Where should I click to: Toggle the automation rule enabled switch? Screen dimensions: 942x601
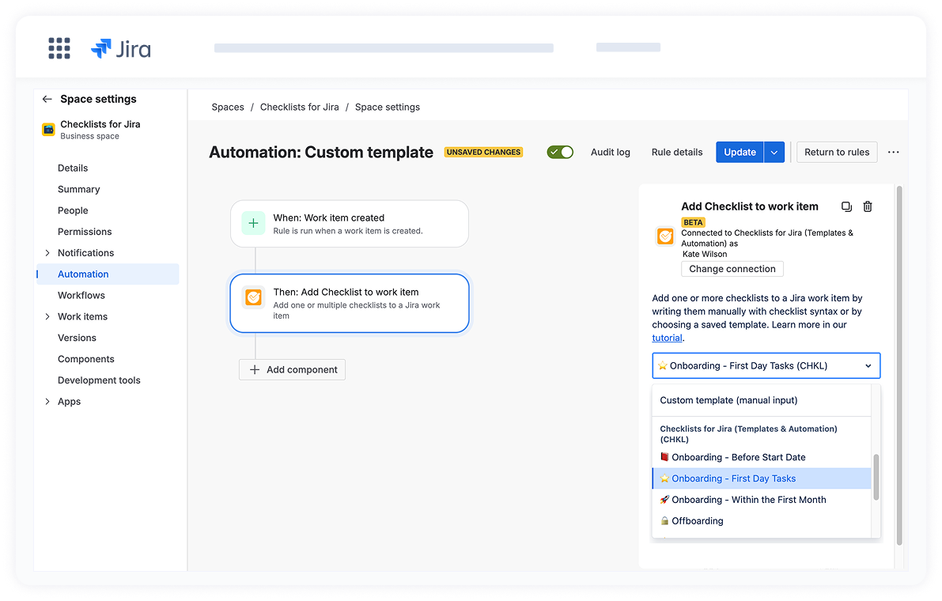[560, 152]
